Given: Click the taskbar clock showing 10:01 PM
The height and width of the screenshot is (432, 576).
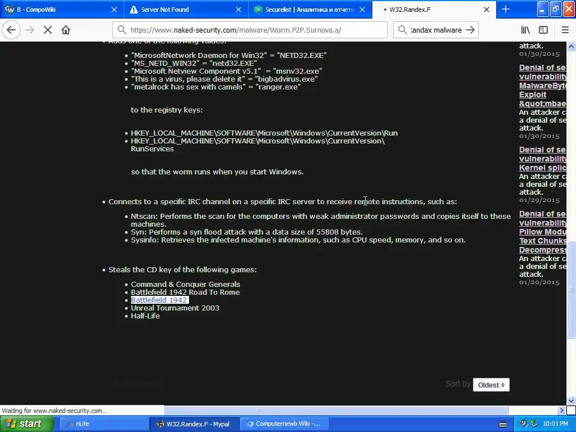Looking at the screenshot, I should 555,424.
